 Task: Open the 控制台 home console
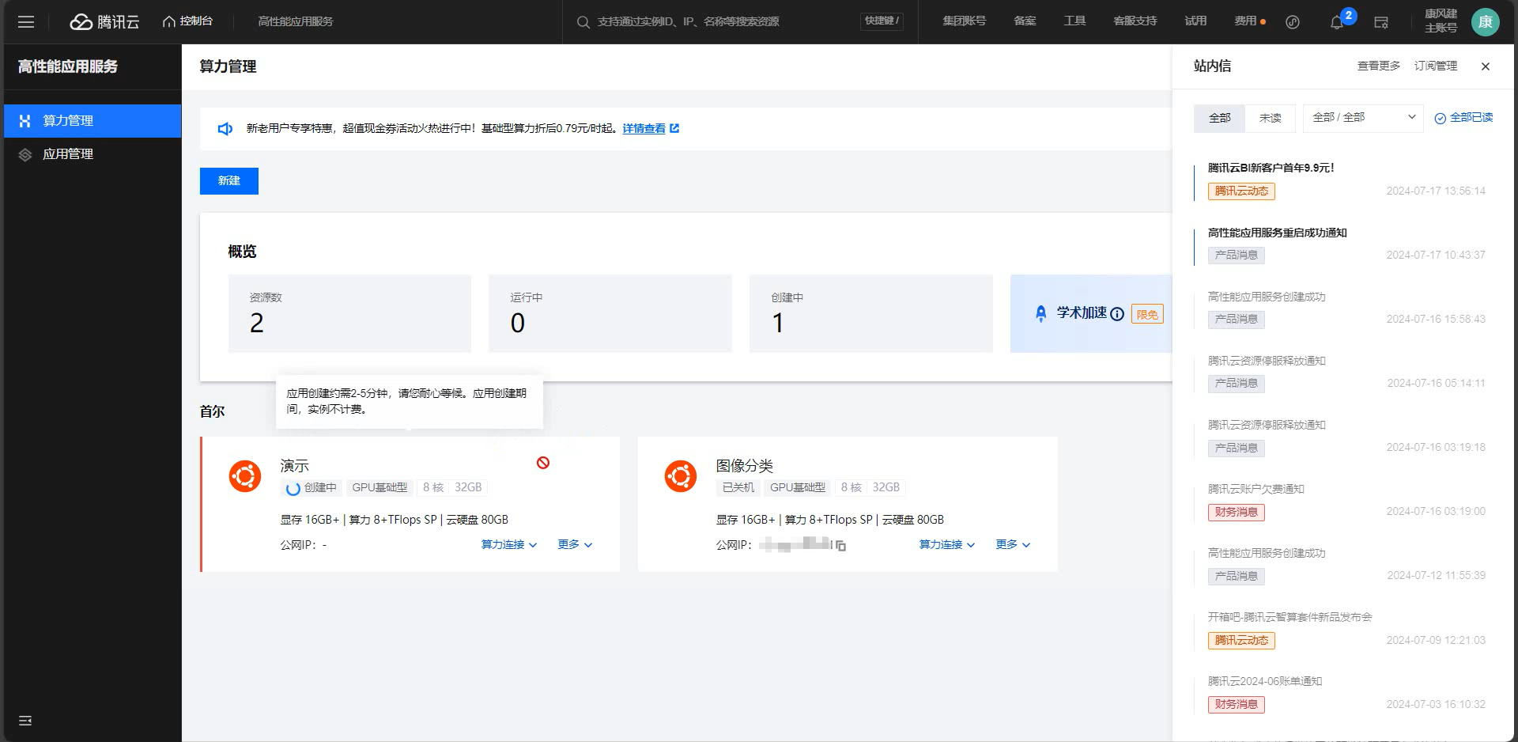point(188,21)
